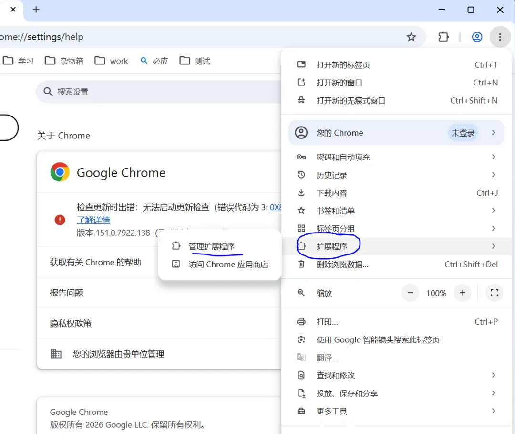Select 翻译... menu item
Image resolution: width=515 pixels, height=434 pixels.
point(396,358)
